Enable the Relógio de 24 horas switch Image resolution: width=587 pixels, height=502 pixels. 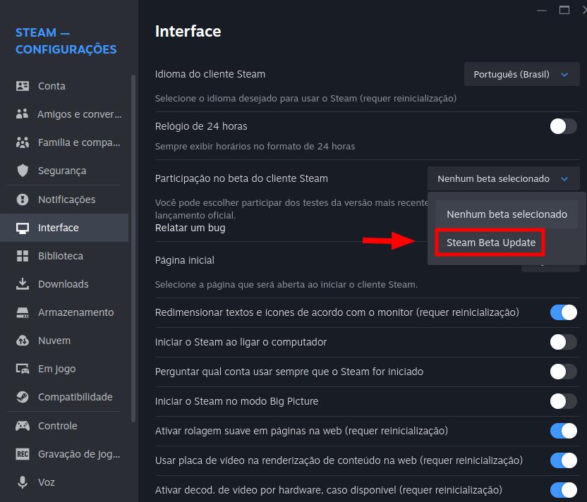[564, 126]
